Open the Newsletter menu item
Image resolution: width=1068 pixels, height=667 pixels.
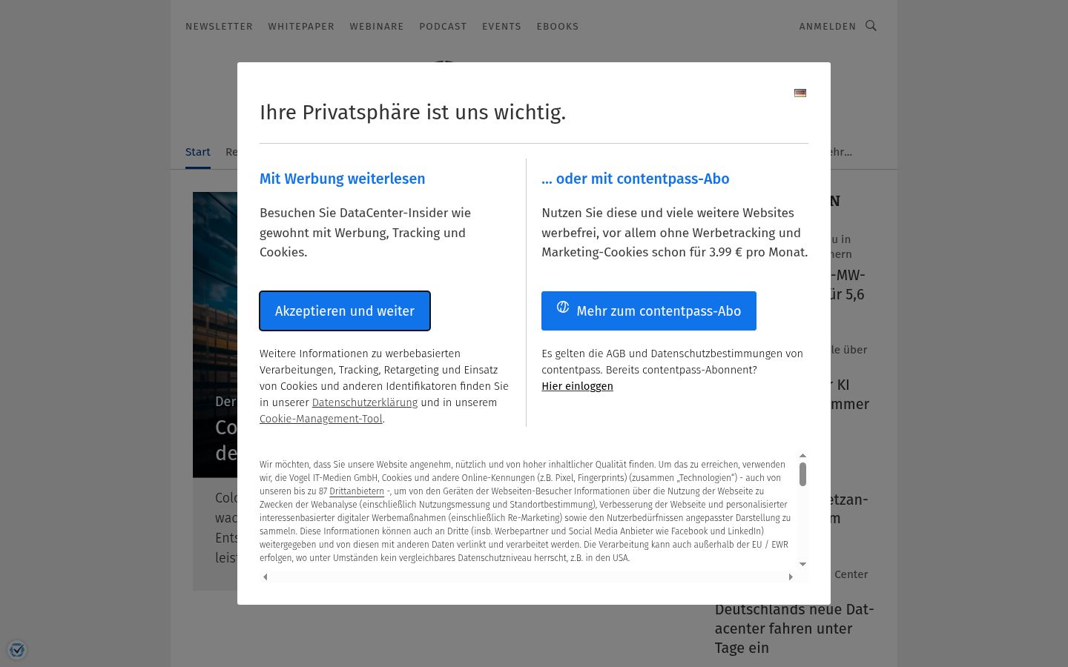(219, 26)
